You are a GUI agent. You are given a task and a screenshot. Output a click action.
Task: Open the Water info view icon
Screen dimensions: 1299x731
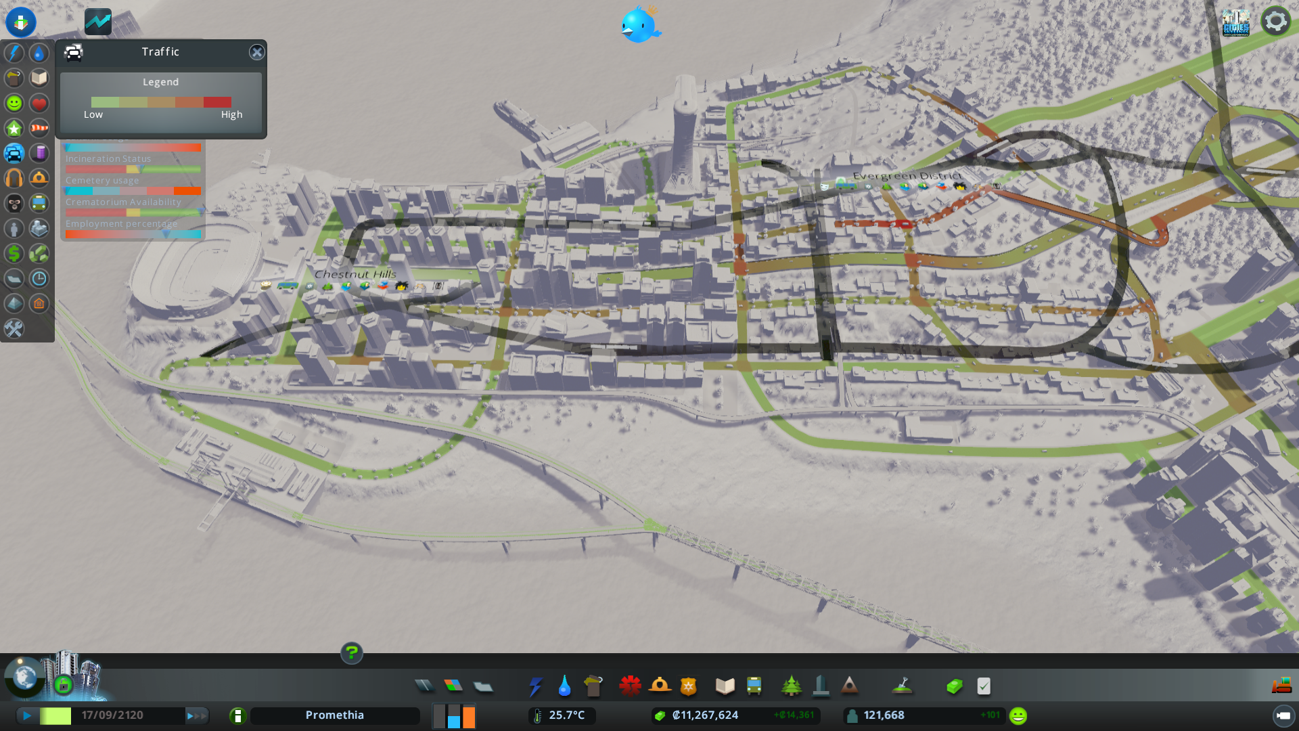39,53
